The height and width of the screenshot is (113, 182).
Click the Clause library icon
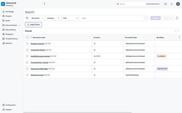point(3,30)
